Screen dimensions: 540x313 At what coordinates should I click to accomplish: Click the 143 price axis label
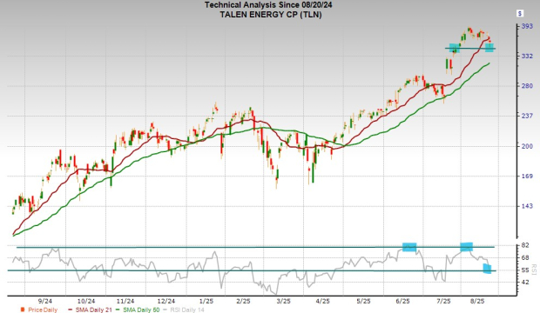(x=527, y=206)
